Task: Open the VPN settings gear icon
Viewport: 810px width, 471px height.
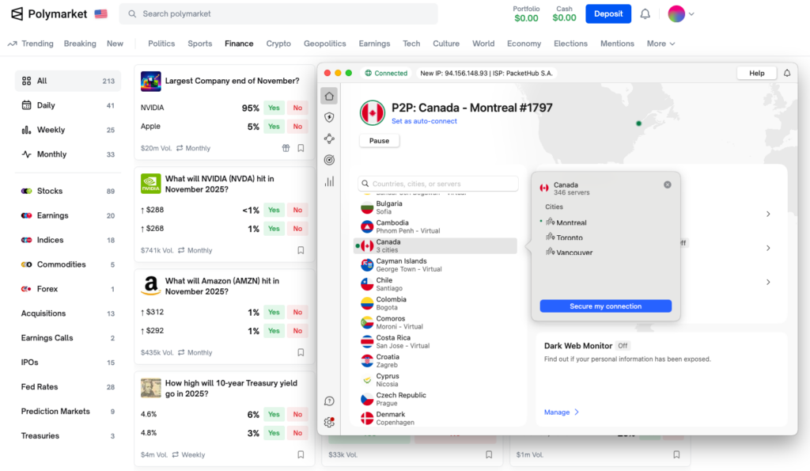Action: 329,423
